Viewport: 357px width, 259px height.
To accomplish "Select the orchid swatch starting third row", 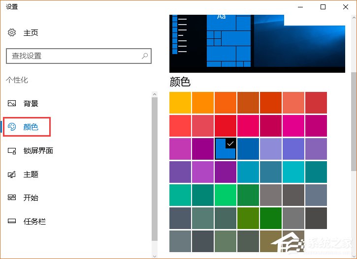I will [180, 149].
